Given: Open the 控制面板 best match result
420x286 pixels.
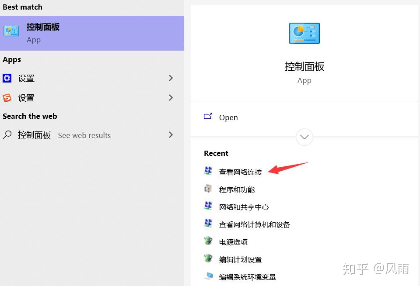Looking at the screenshot, I should tap(92, 33).
